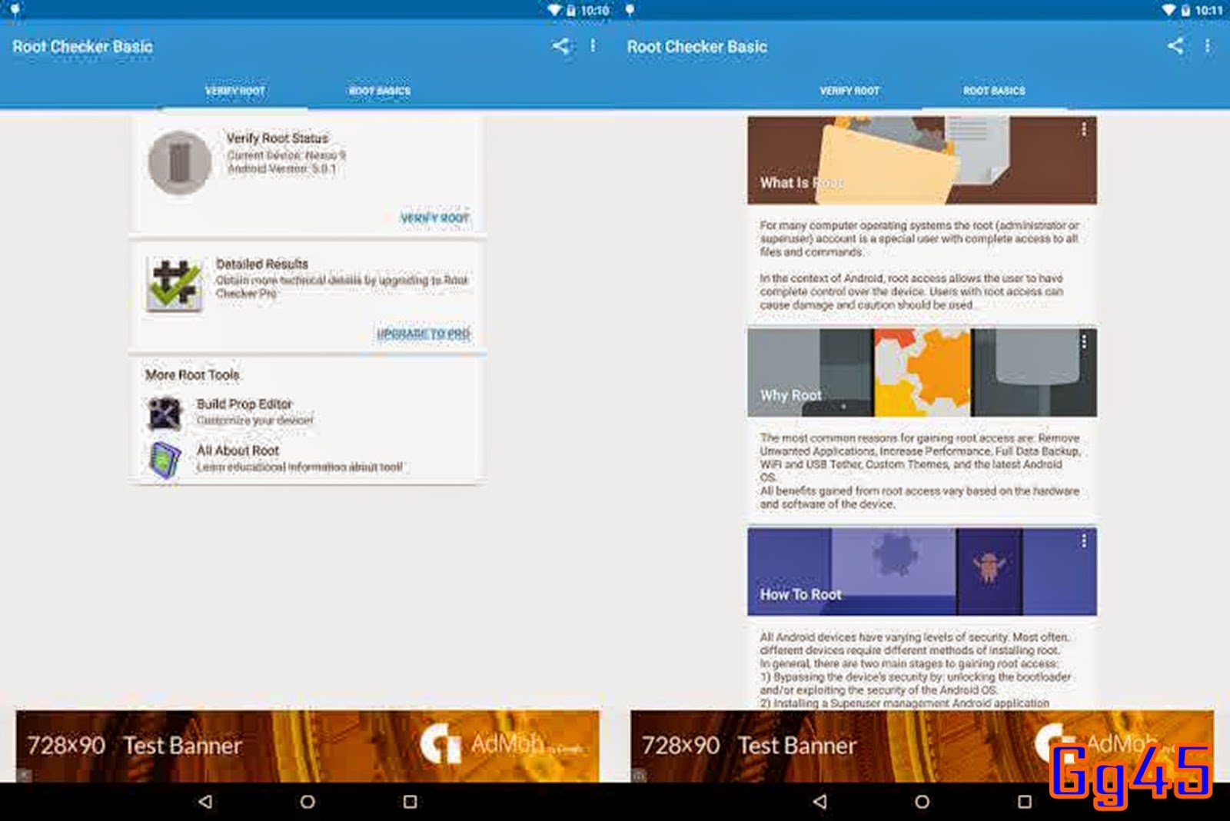Select the ROOT BASICS tab on the right screen

[994, 91]
